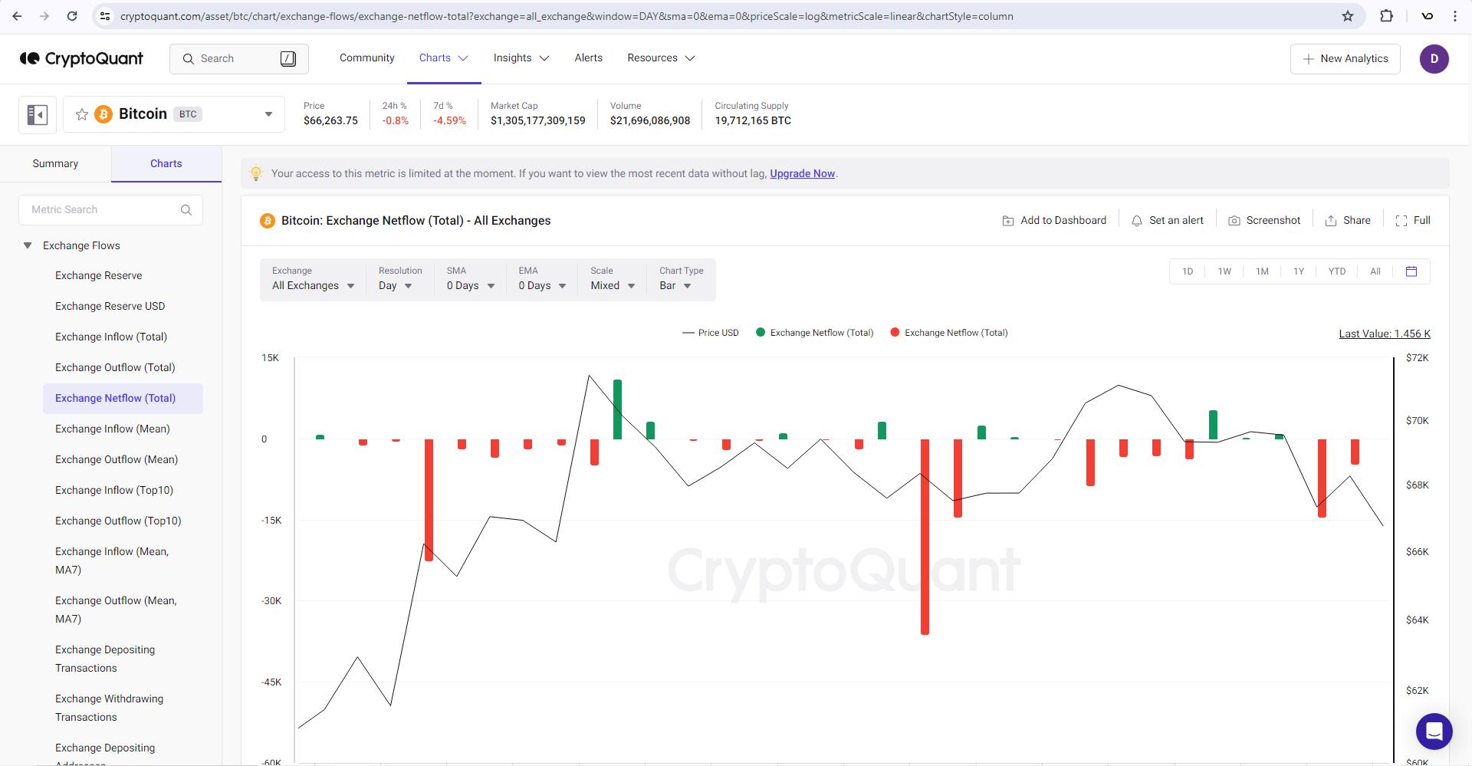Open the Alerts nav item
1472x766 pixels.
click(x=588, y=58)
